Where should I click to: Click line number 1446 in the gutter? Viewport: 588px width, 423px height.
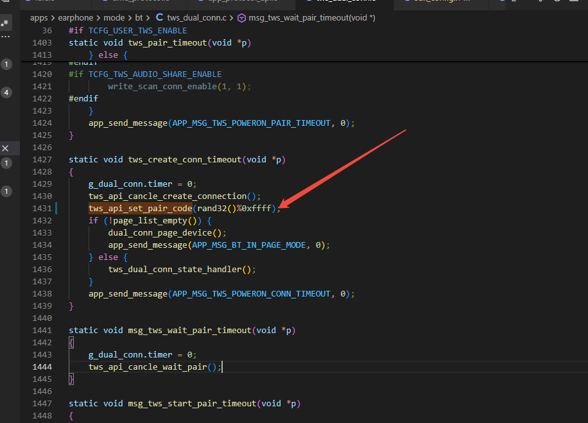pos(42,391)
